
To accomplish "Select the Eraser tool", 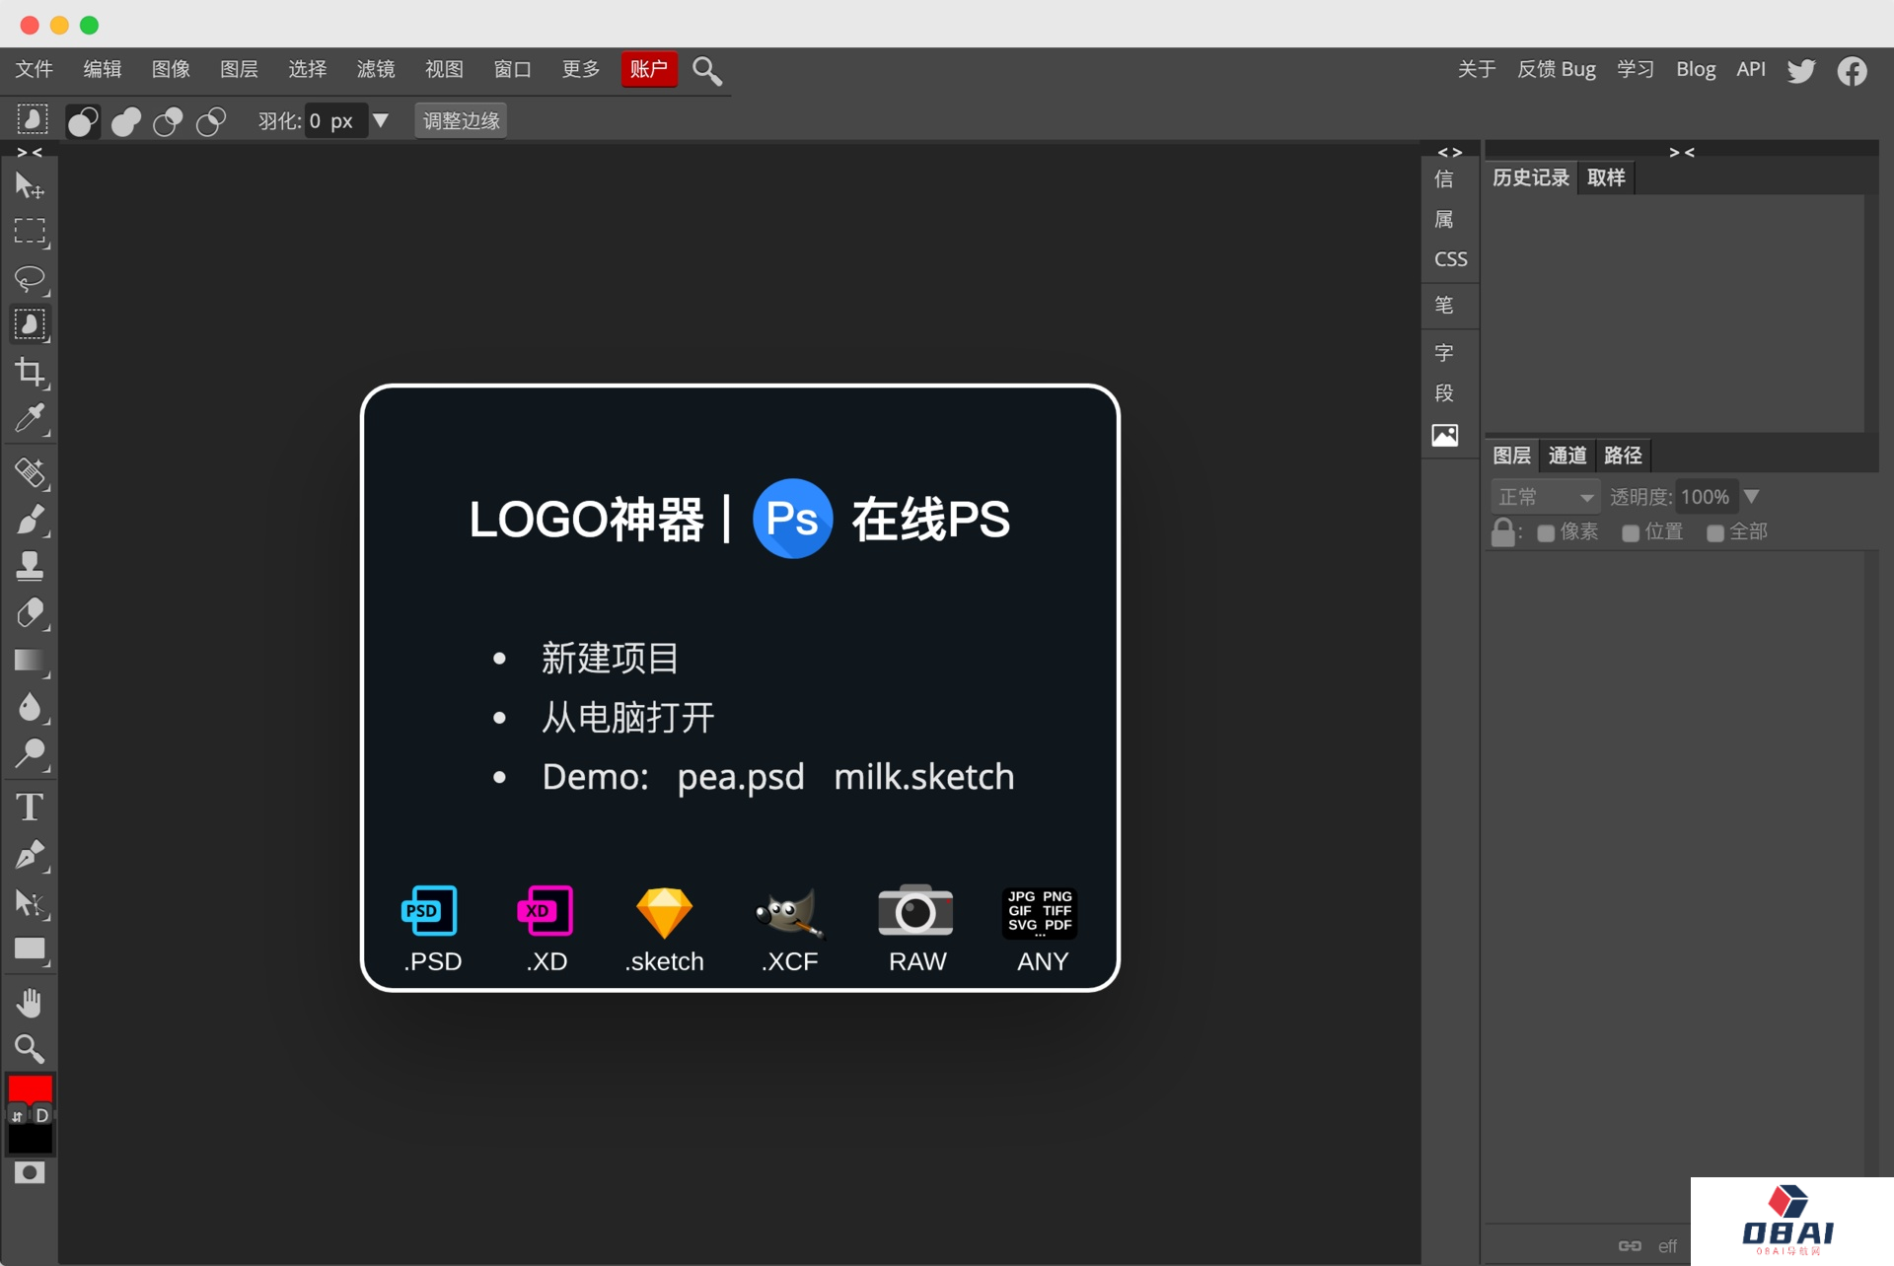I will tap(30, 613).
